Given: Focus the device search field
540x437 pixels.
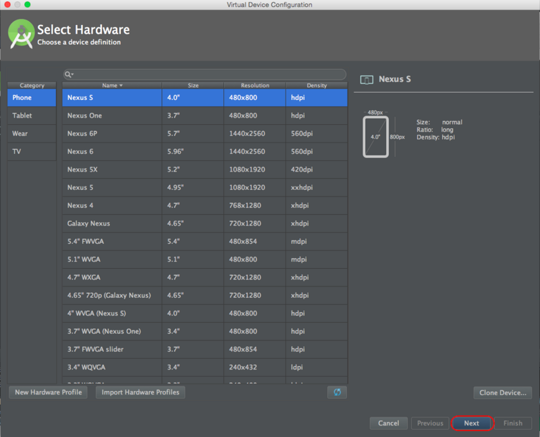Looking at the screenshot, I should 205,74.
